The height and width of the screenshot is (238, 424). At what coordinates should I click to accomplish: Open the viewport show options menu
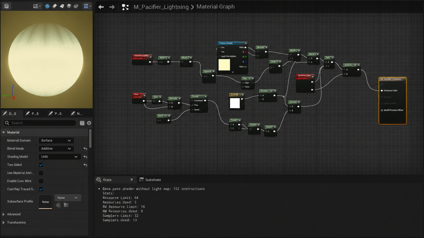coord(87,6)
